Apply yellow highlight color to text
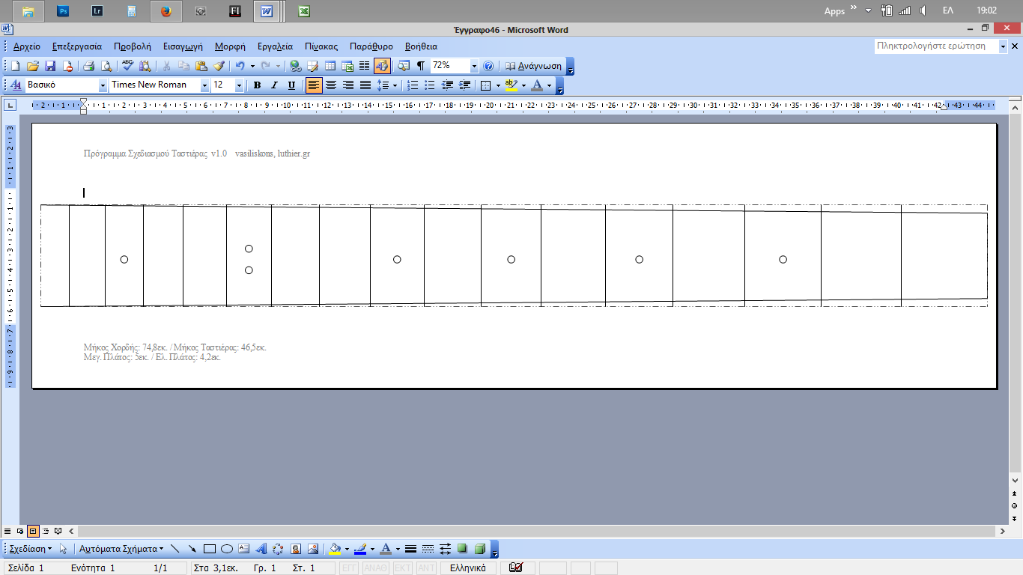1023x575 pixels. click(511, 85)
